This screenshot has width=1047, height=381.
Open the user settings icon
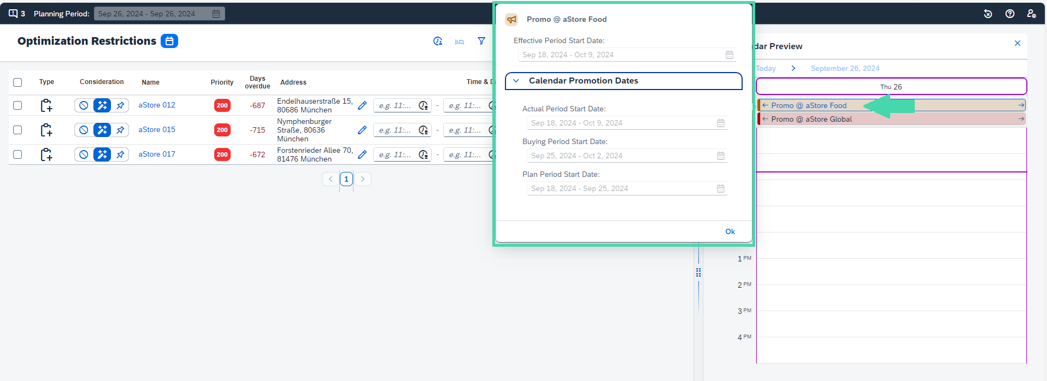(1031, 14)
